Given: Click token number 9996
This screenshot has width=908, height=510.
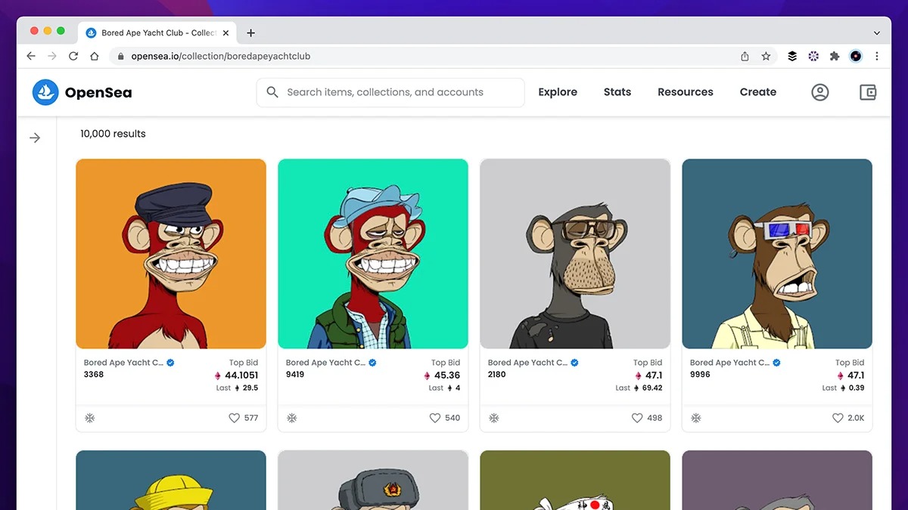Looking at the screenshot, I should pyautogui.click(x=700, y=374).
